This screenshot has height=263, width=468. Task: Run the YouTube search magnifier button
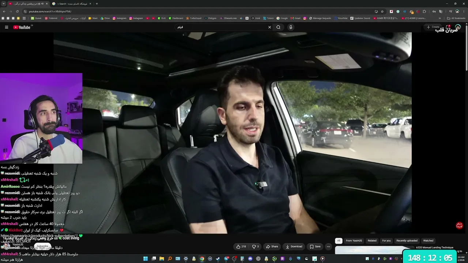point(279,27)
